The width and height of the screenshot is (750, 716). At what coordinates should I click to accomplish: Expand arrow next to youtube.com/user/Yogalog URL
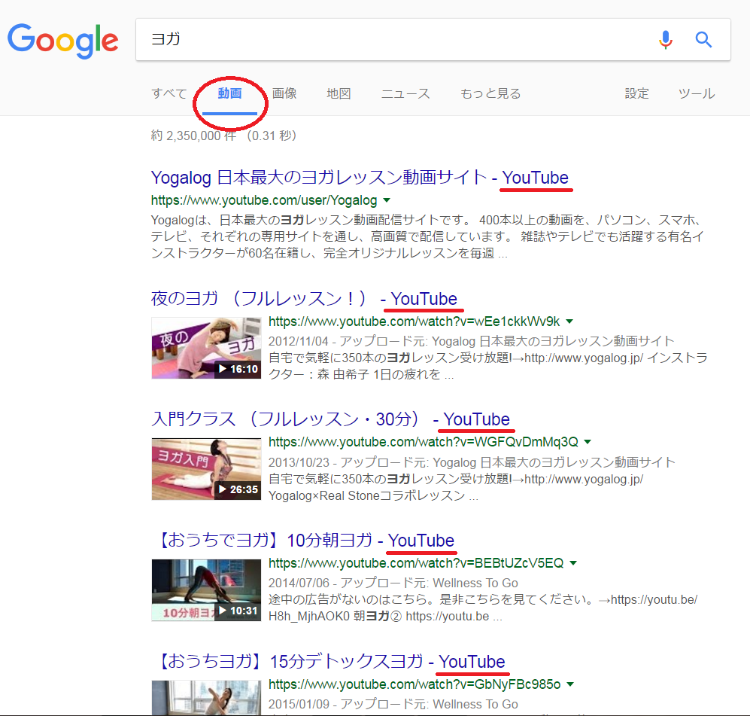(387, 201)
